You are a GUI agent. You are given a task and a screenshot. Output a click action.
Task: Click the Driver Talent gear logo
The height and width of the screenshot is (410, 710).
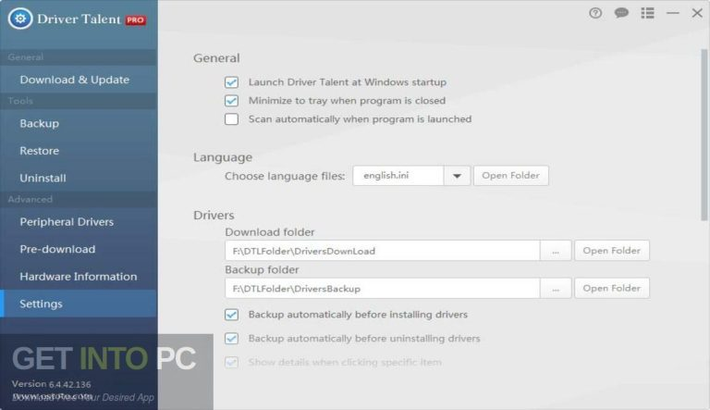coord(20,19)
